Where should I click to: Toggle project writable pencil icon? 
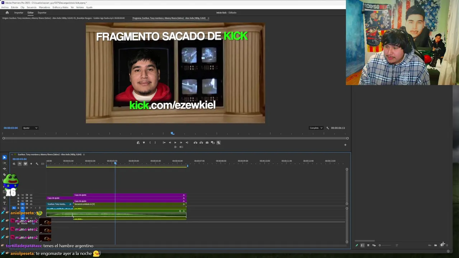click(x=357, y=245)
